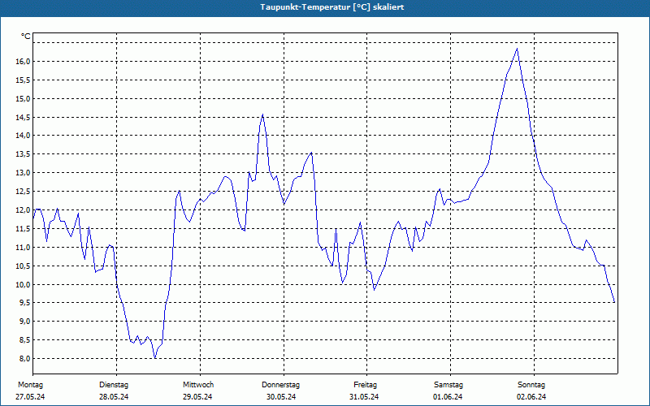
Task: Click the Donnerstag day label
Action: coord(280,385)
